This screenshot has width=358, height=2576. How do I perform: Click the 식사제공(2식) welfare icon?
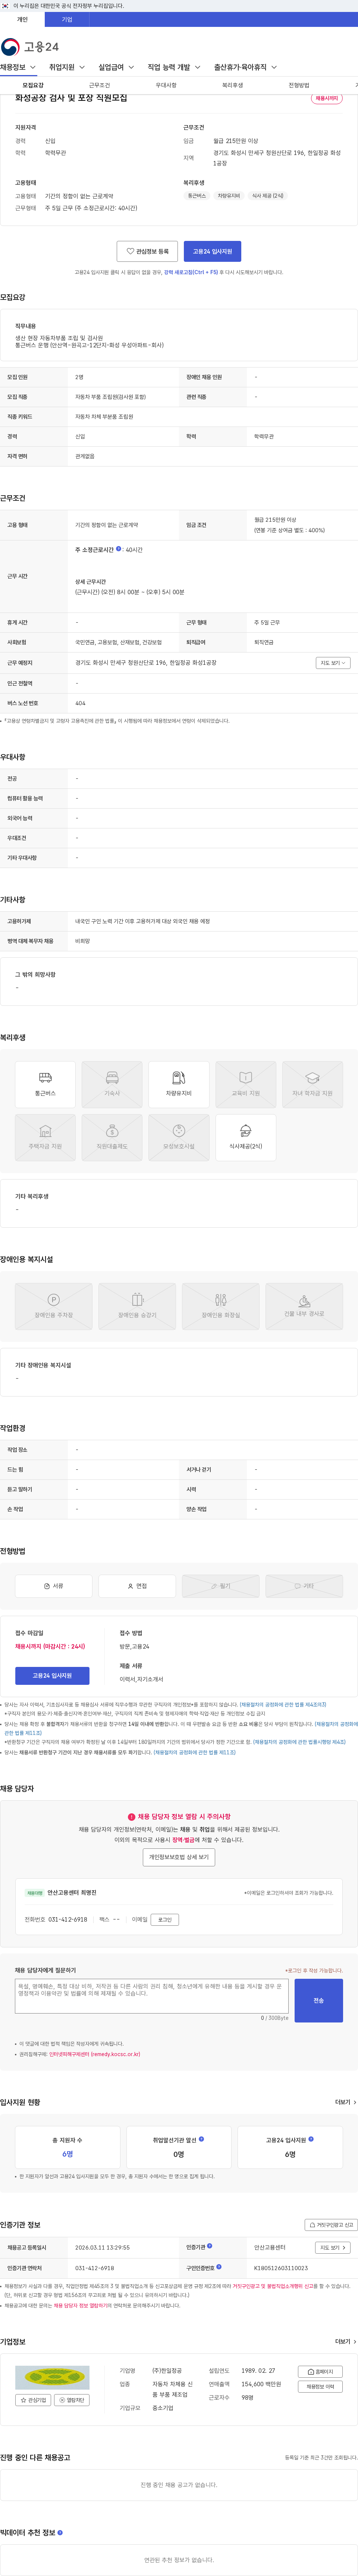pos(245,1138)
